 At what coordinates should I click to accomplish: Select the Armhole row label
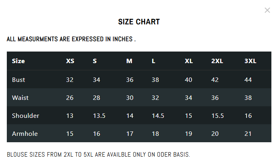coord(25,134)
